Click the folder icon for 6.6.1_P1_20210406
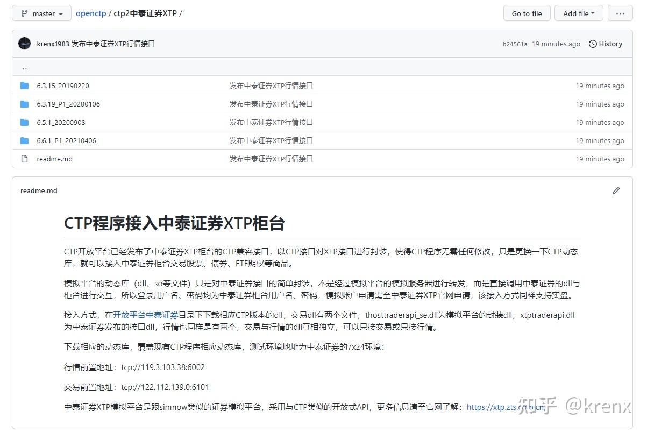The width and height of the screenshot is (647, 432). (25, 140)
